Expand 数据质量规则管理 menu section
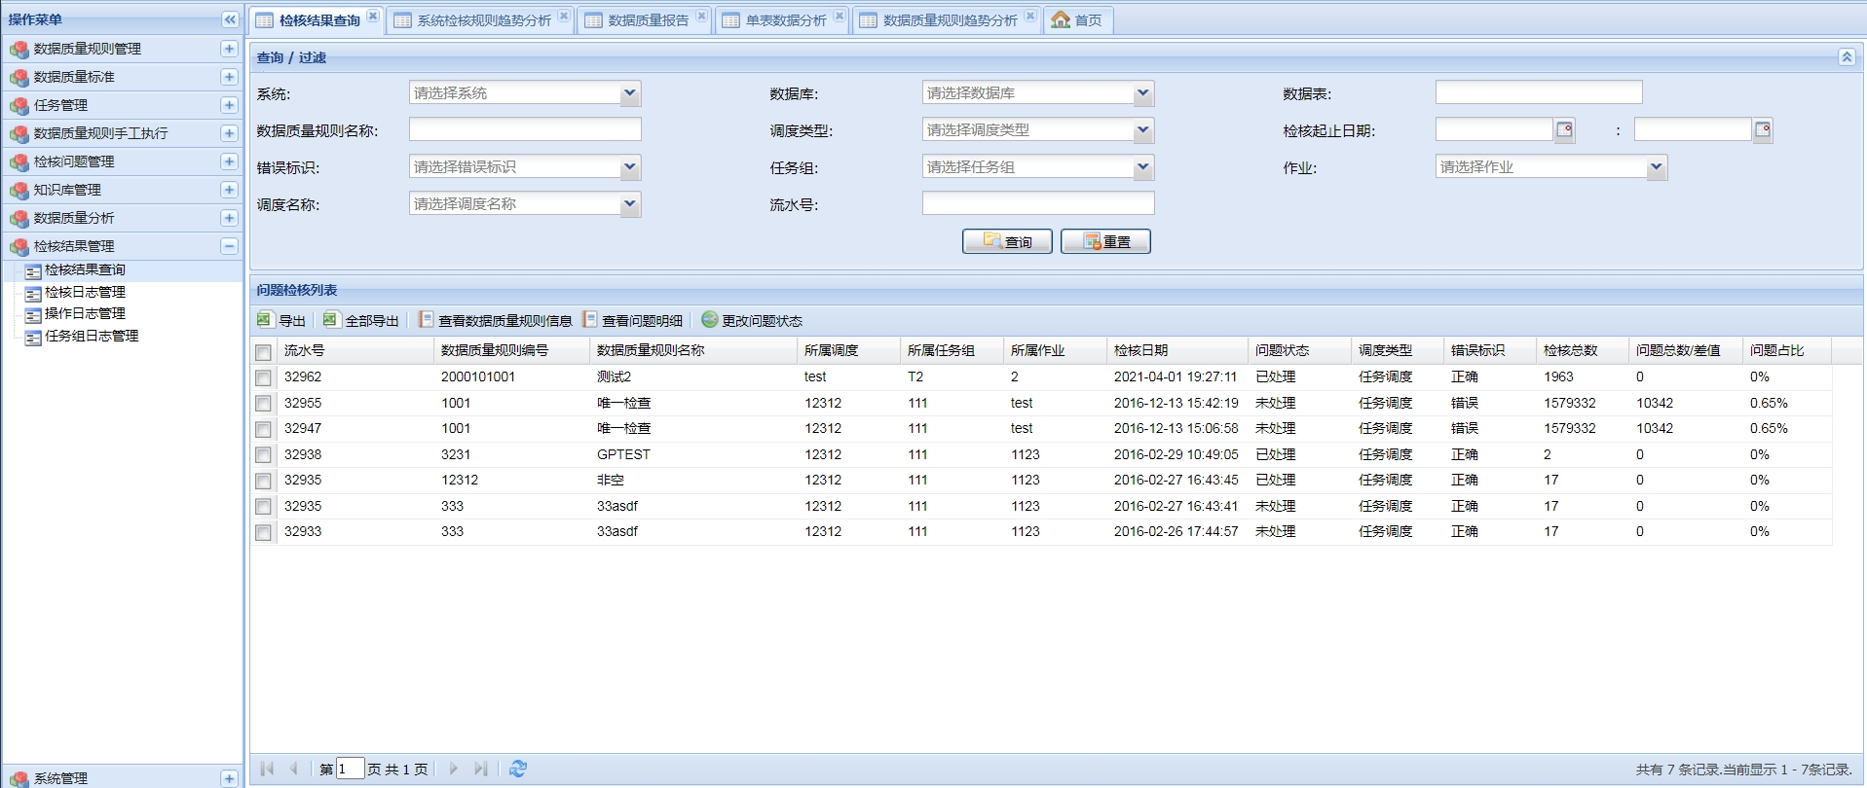Viewport: 1867px width, 788px height. (x=229, y=49)
